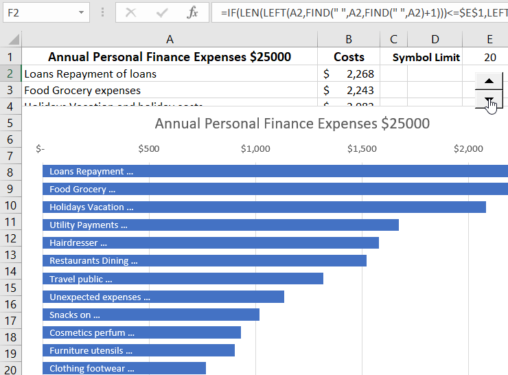The image size is (508, 375).
Task: Select column A header
Action: (x=170, y=40)
